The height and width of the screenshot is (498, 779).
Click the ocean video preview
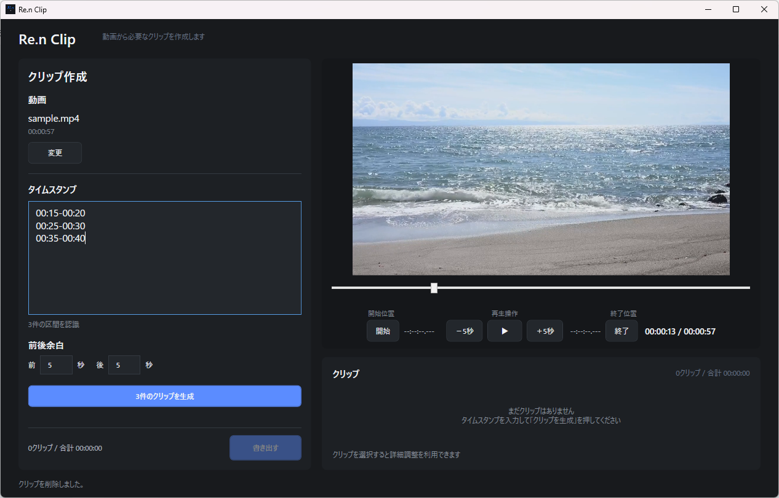coord(541,169)
